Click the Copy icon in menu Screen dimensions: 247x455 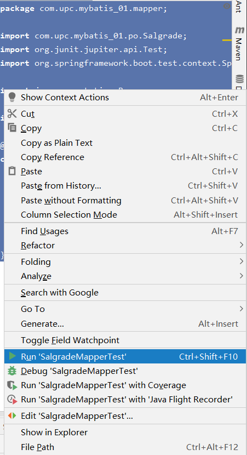(12, 127)
